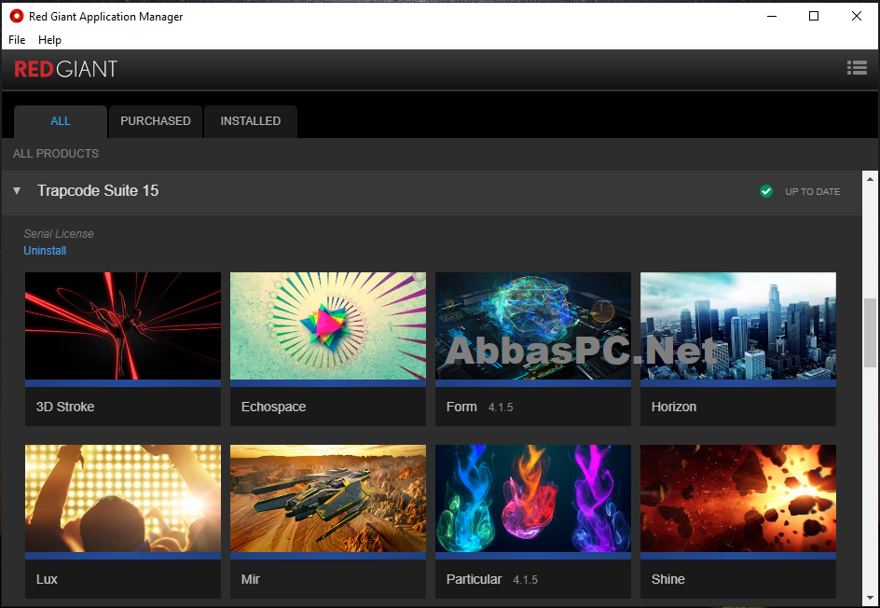Click the scrollbar down arrow
Viewport: 880px width, 608px height.
870,598
